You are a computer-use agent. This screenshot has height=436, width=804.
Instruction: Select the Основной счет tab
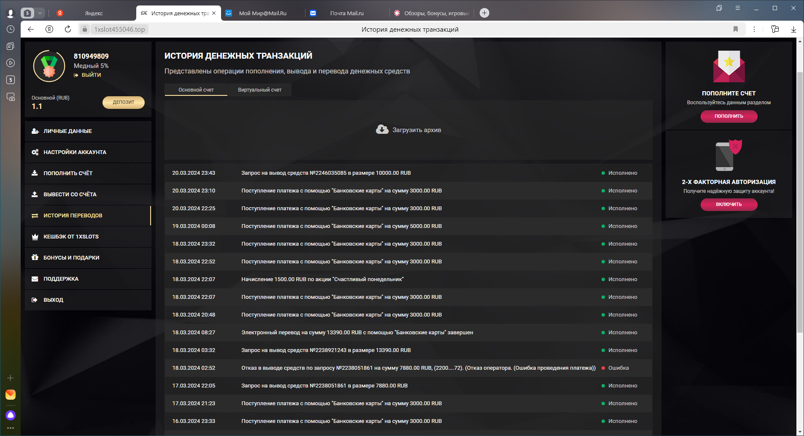tap(196, 90)
